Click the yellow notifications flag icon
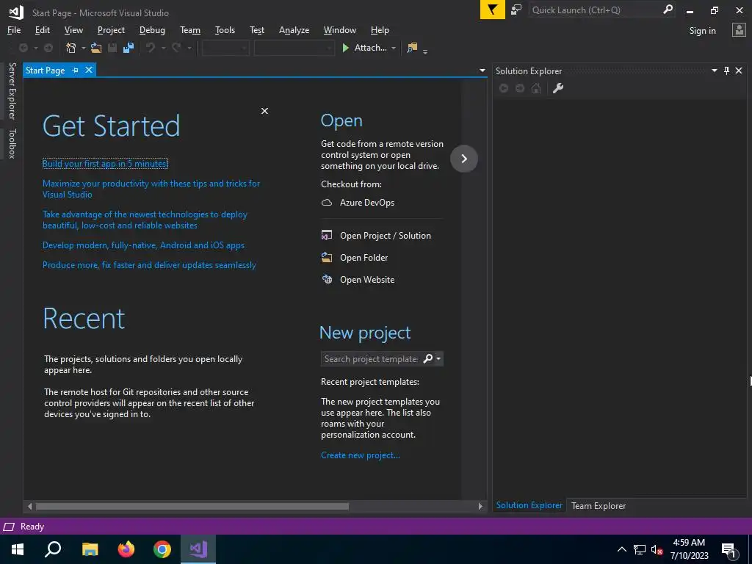This screenshot has height=564, width=752. 492,10
